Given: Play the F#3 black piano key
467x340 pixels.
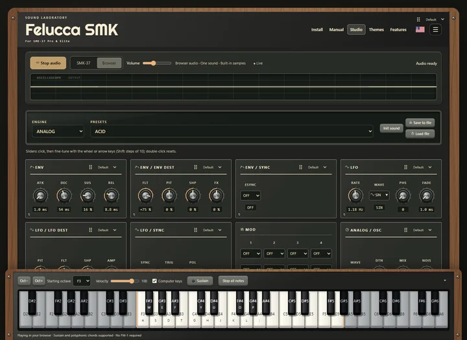Looking at the screenshot, I should pos(149,302).
